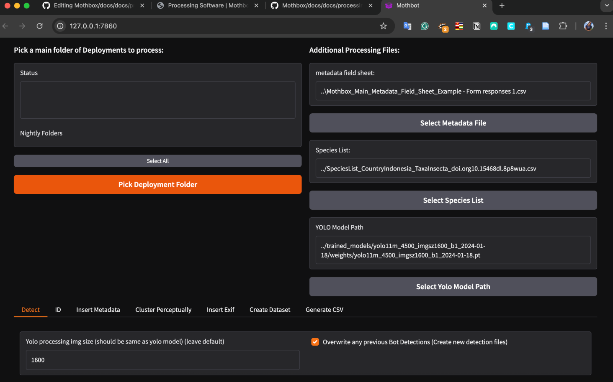This screenshot has height=382, width=613.
Task: Click Select Species List button
Action: pyautogui.click(x=453, y=200)
